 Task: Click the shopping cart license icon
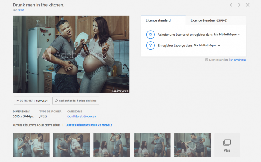(150, 35)
